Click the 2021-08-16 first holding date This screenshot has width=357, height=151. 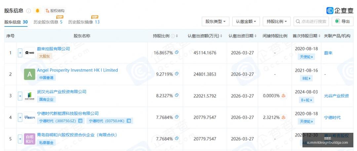[x=306, y=71]
